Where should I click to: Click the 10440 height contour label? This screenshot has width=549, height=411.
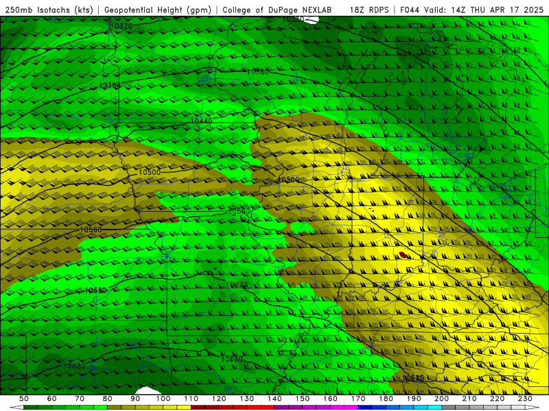pos(201,121)
